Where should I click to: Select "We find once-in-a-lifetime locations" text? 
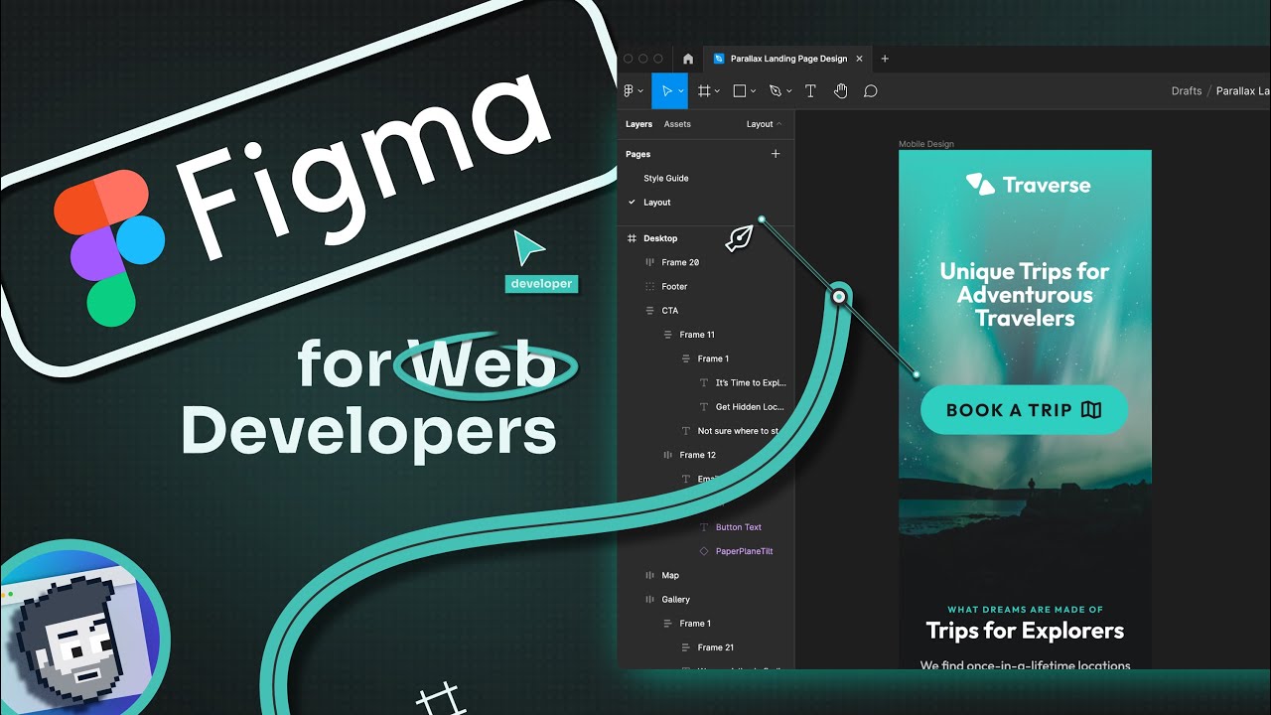pos(1025,664)
